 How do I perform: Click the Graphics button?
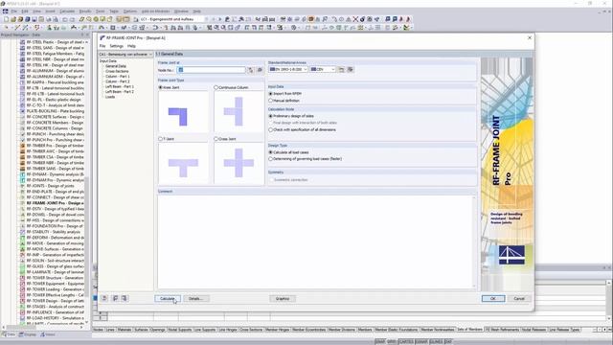[x=283, y=298]
